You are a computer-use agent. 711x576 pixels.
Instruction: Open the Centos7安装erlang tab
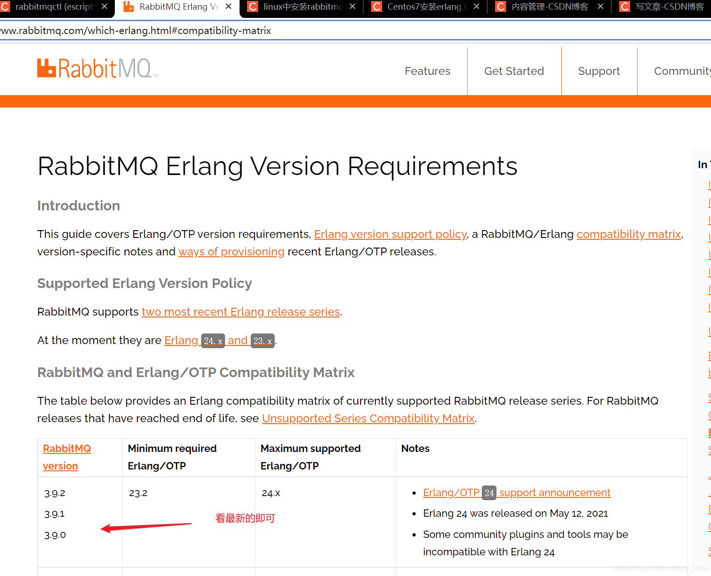425,7
